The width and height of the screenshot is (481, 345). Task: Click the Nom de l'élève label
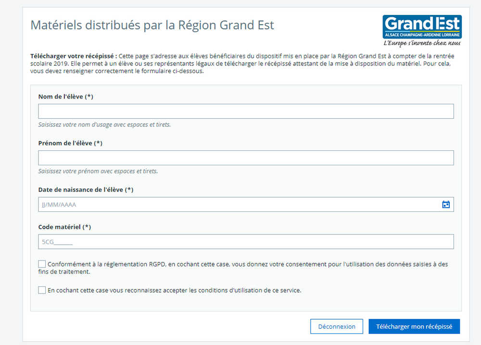(66, 96)
